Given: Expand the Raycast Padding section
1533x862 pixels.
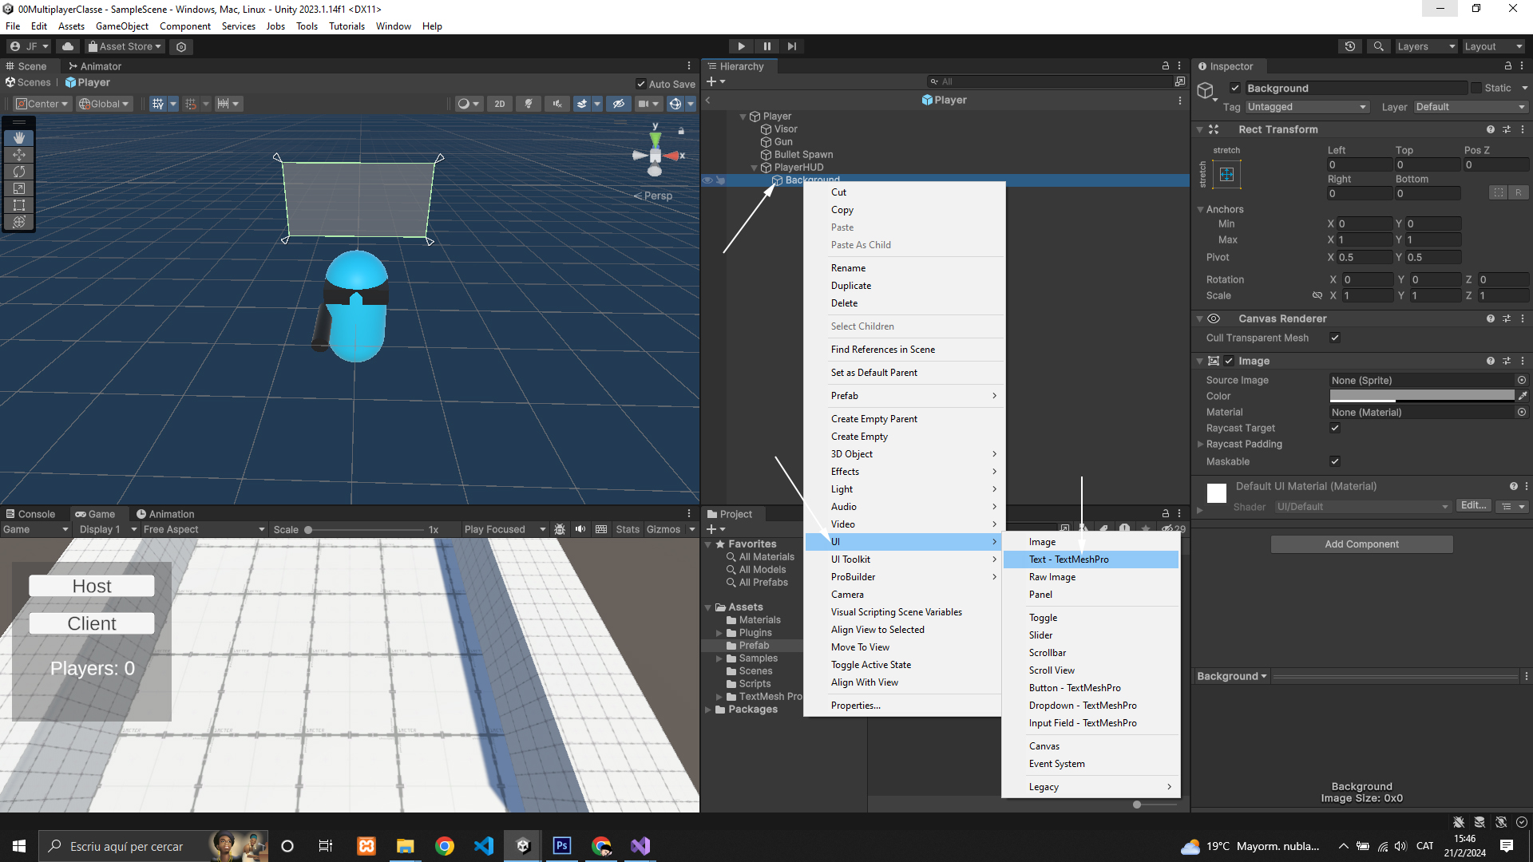Looking at the screenshot, I should click(x=1200, y=445).
